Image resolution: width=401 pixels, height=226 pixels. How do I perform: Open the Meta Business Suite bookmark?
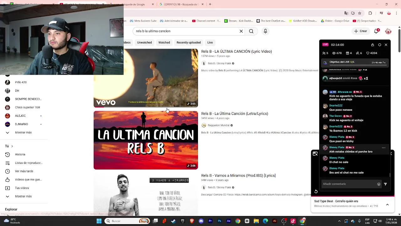143,21
